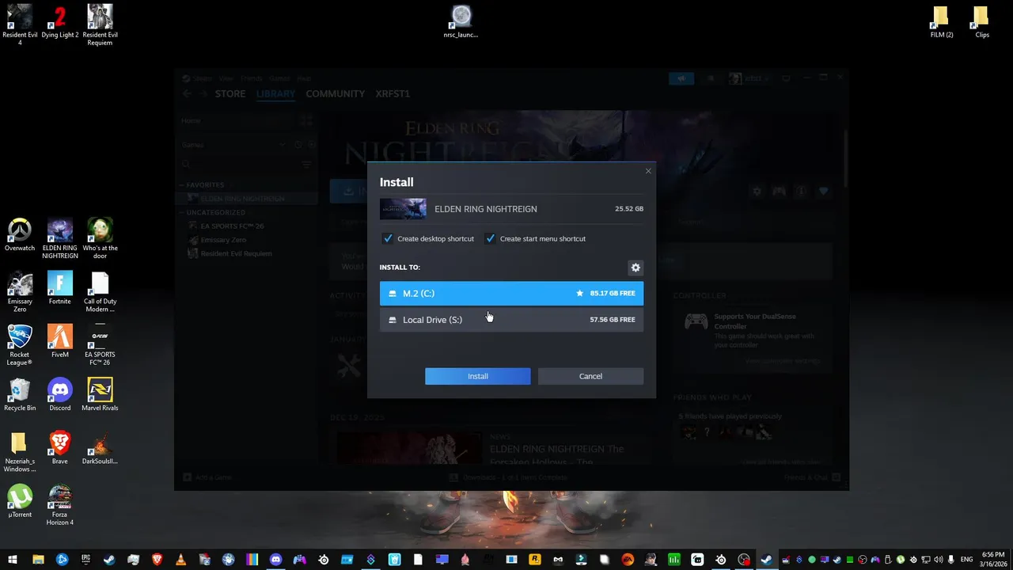Select Forza Horizon 4 desktop shortcut

(60, 504)
